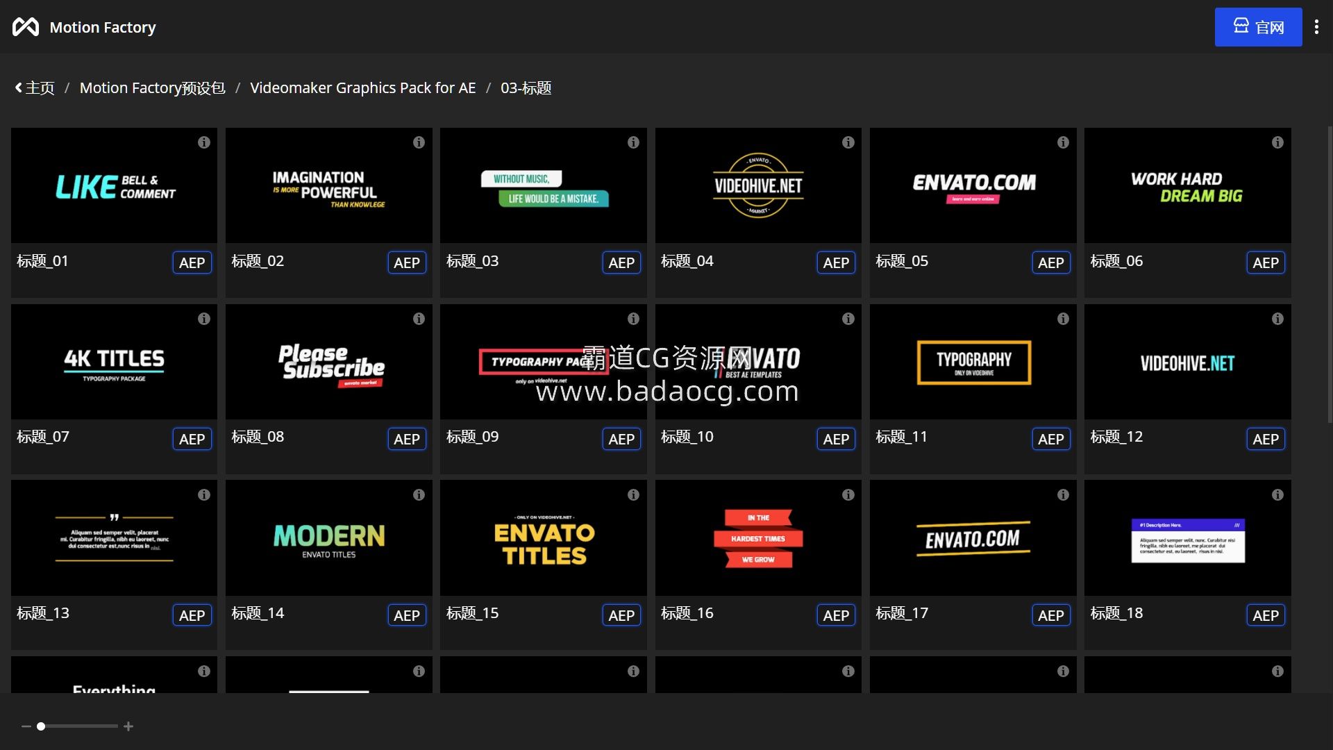Click AEP button for 标题_03

[x=621, y=262]
